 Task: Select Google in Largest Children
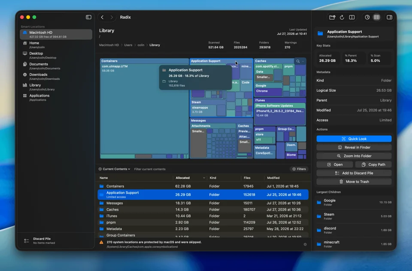click(354, 202)
